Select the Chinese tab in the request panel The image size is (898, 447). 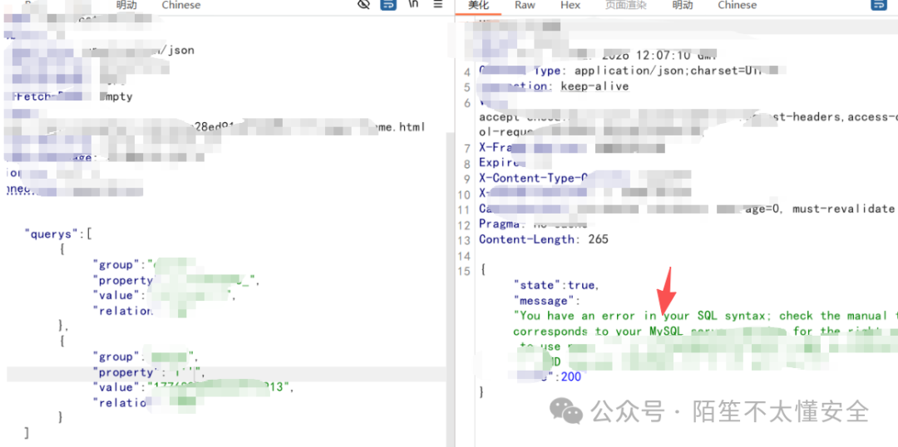pyautogui.click(x=181, y=5)
